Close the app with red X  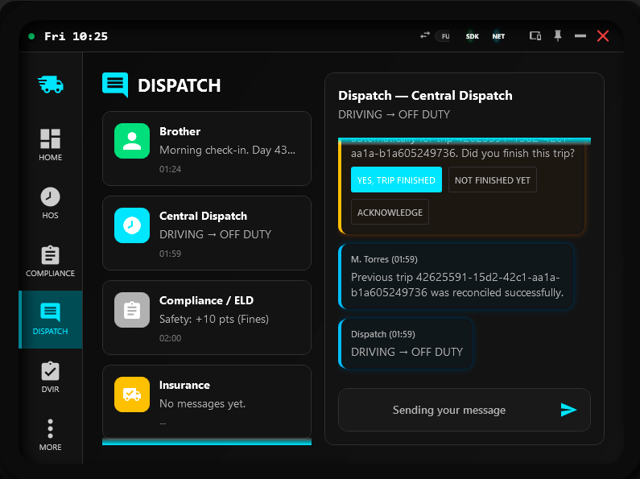(x=603, y=36)
